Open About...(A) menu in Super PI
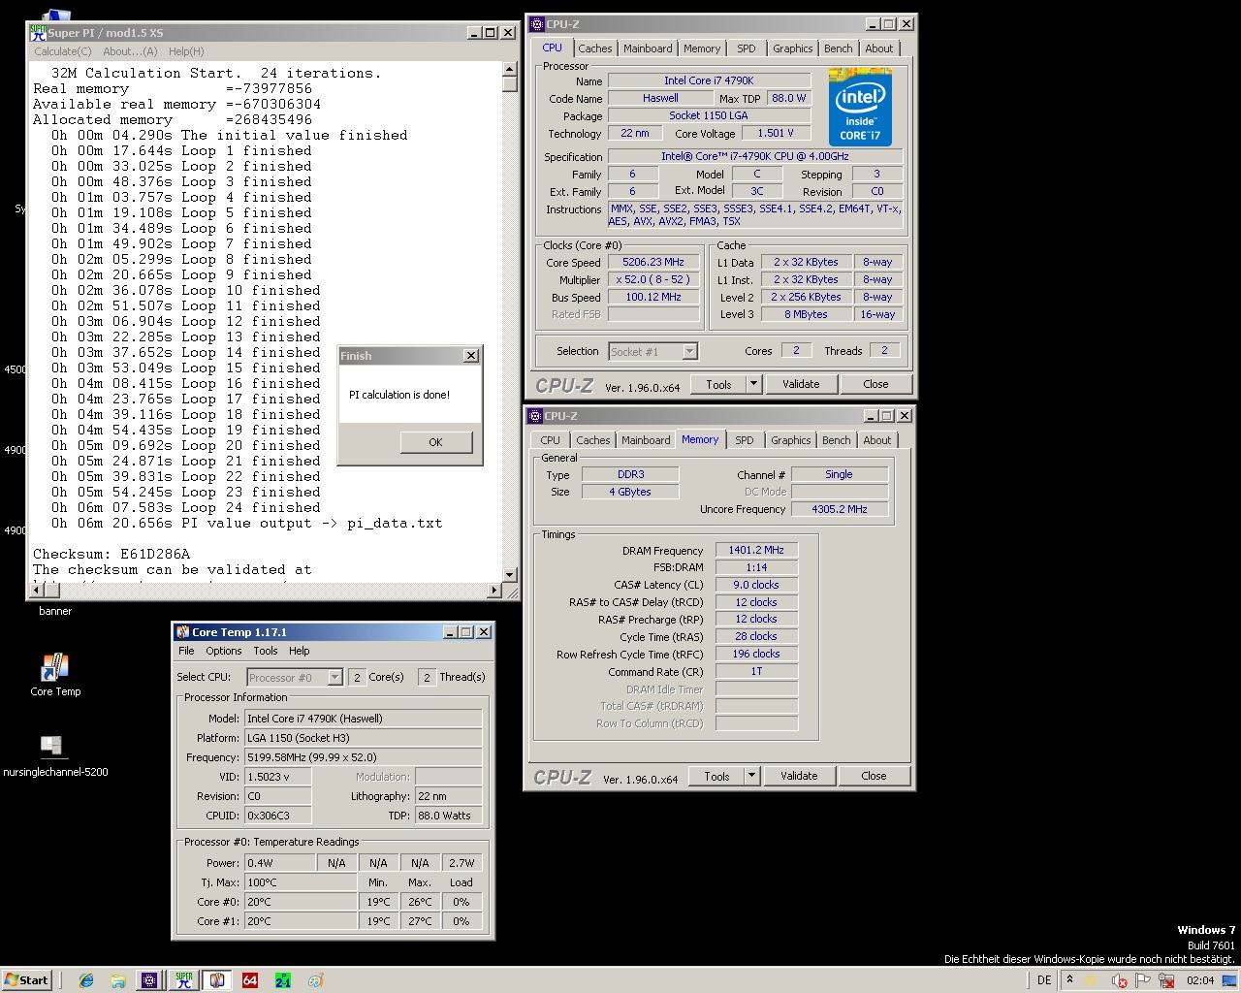 [x=130, y=51]
